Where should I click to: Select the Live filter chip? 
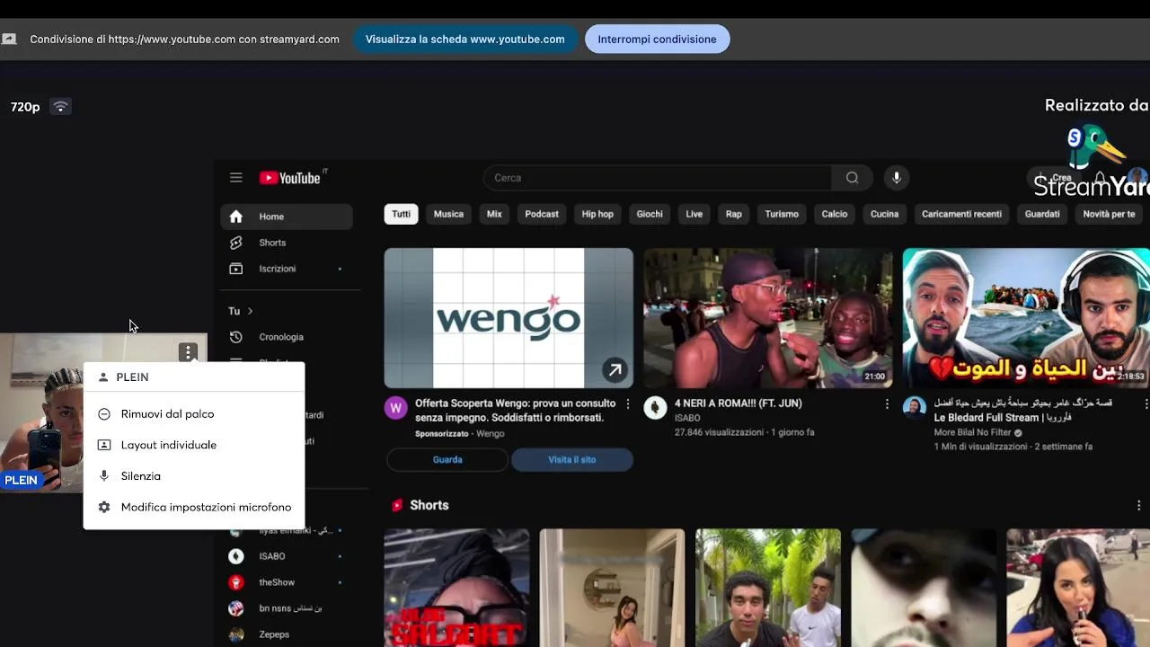point(694,214)
